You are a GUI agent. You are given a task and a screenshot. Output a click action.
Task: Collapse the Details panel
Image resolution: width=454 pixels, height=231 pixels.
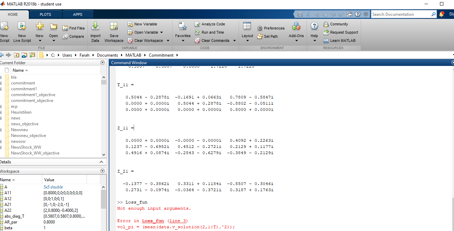[x=101, y=162]
